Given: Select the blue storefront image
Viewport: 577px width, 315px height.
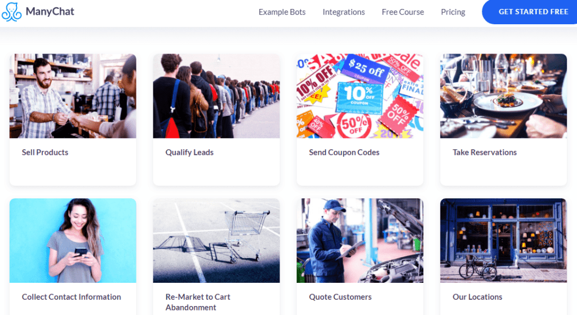Looking at the screenshot, I should (x=503, y=241).
